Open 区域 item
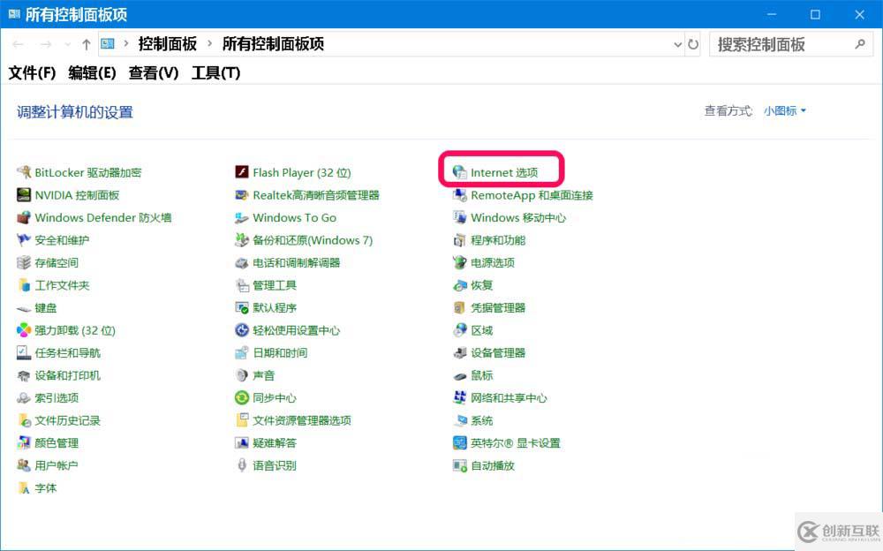 [x=481, y=330]
